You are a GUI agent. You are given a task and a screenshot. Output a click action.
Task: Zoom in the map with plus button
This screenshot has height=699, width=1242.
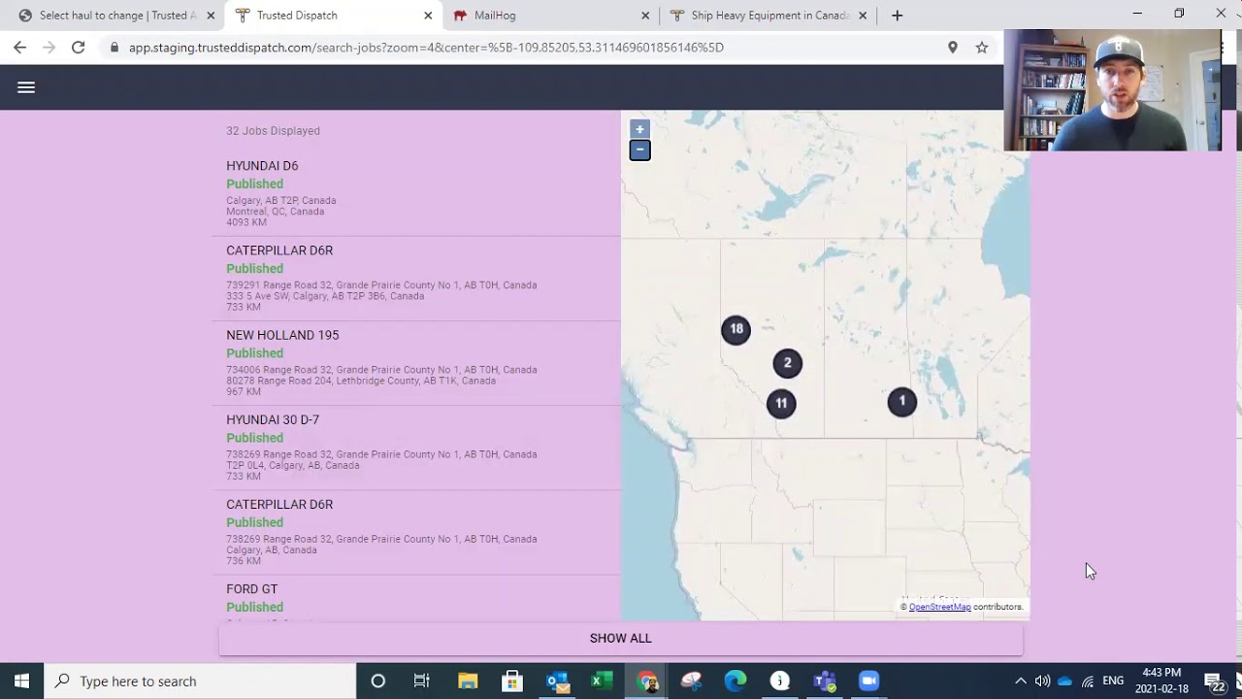pyautogui.click(x=639, y=129)
